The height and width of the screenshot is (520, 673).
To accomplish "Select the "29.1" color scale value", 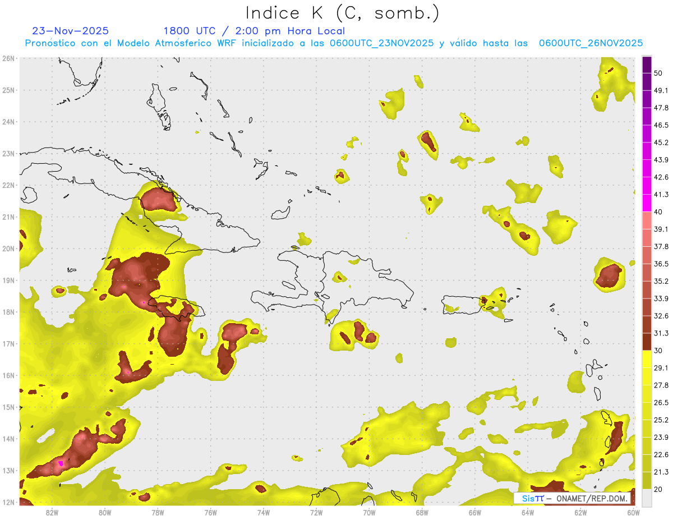I will tap(661, 368).
